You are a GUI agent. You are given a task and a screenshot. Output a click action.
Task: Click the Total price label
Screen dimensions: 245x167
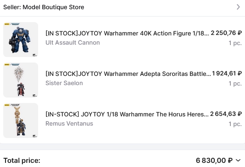(x=22, y=161)
